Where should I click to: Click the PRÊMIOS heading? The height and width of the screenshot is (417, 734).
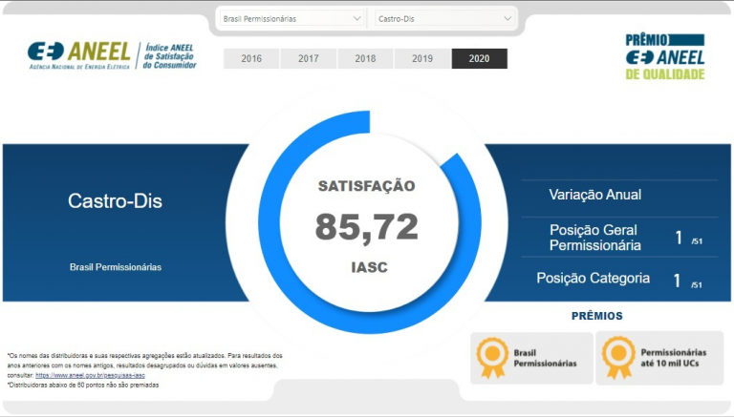596,316
